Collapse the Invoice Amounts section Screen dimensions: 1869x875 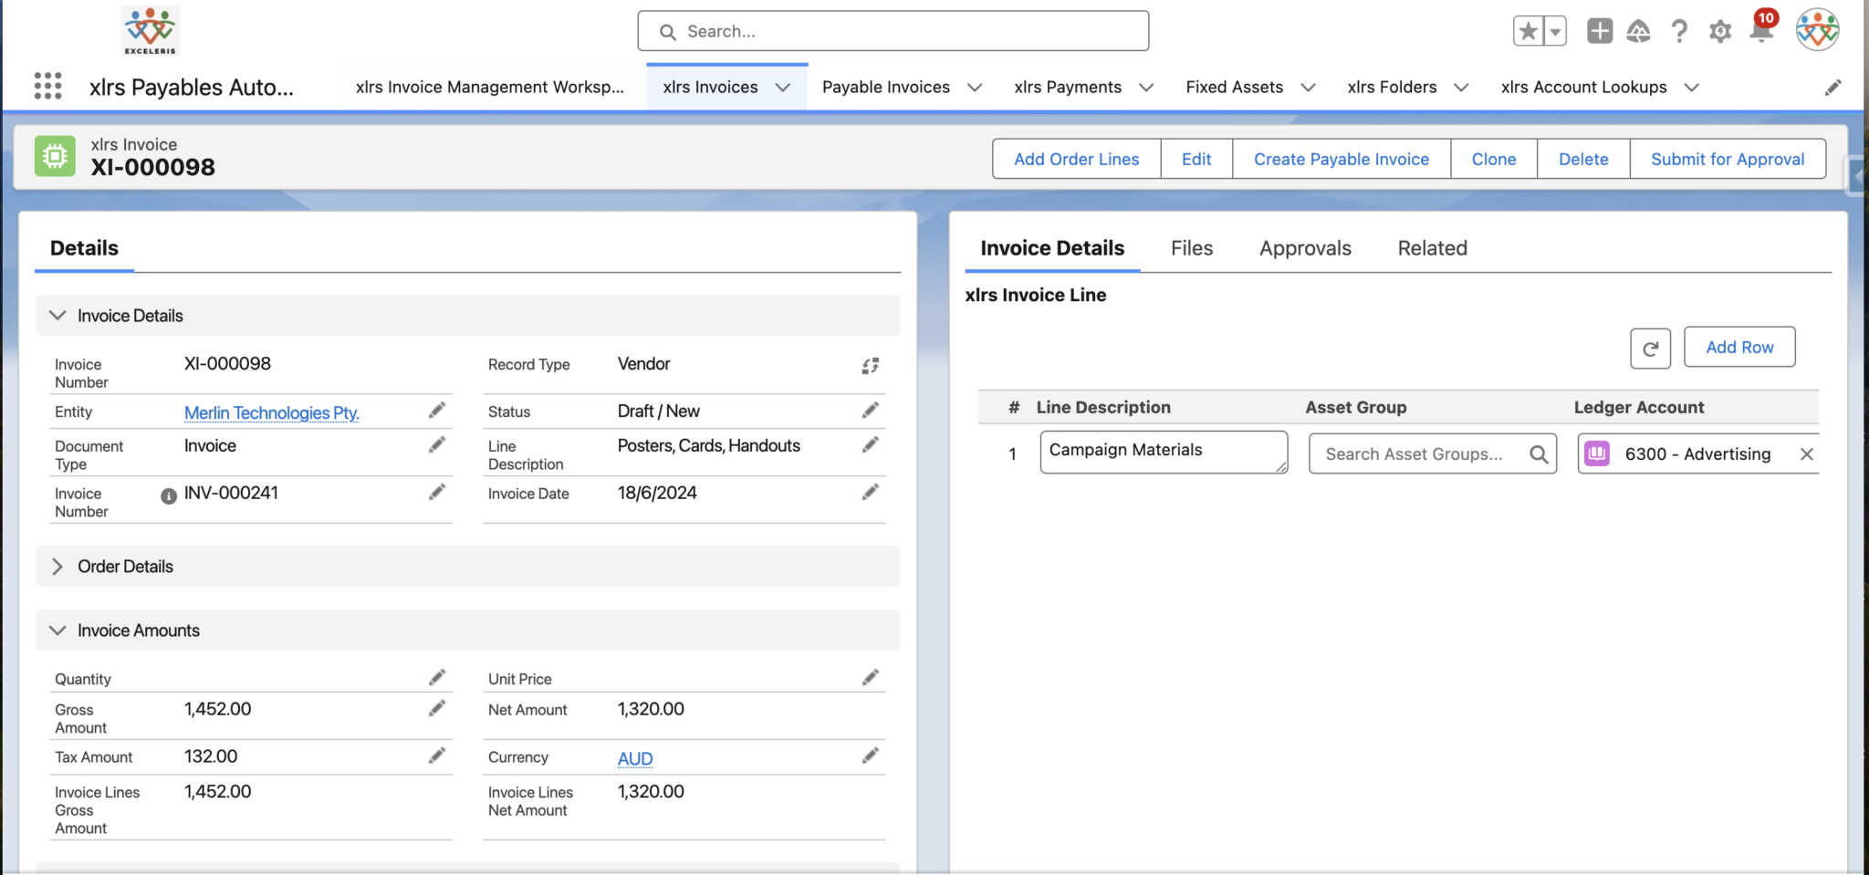click(x=57, y=630)
